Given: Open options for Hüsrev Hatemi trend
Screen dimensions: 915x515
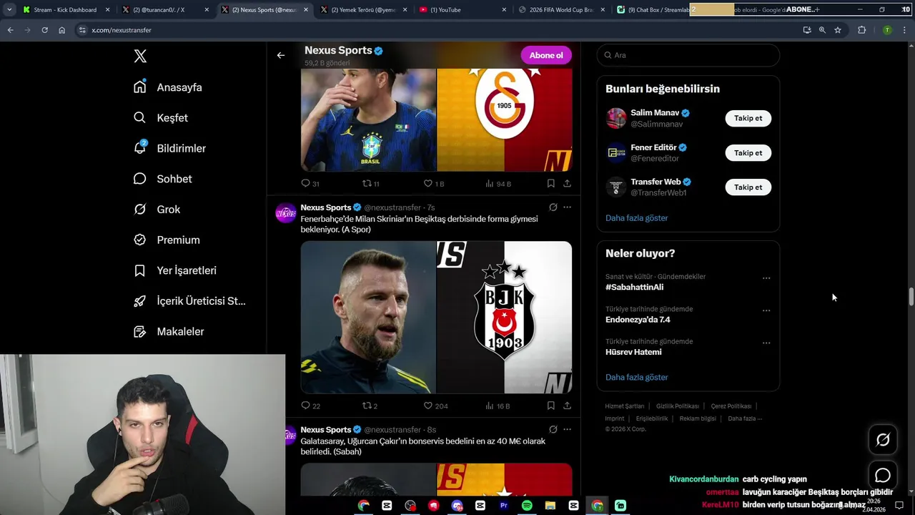Looking at the screenshot, I should (766, 343).
